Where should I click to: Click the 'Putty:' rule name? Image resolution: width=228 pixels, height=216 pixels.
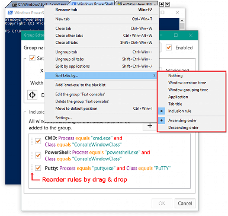click(x=52, y=168)
